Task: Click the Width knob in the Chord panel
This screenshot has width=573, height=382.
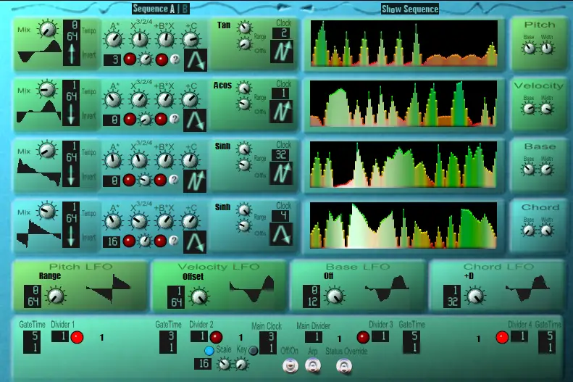Action: click(x=546, y=231)
